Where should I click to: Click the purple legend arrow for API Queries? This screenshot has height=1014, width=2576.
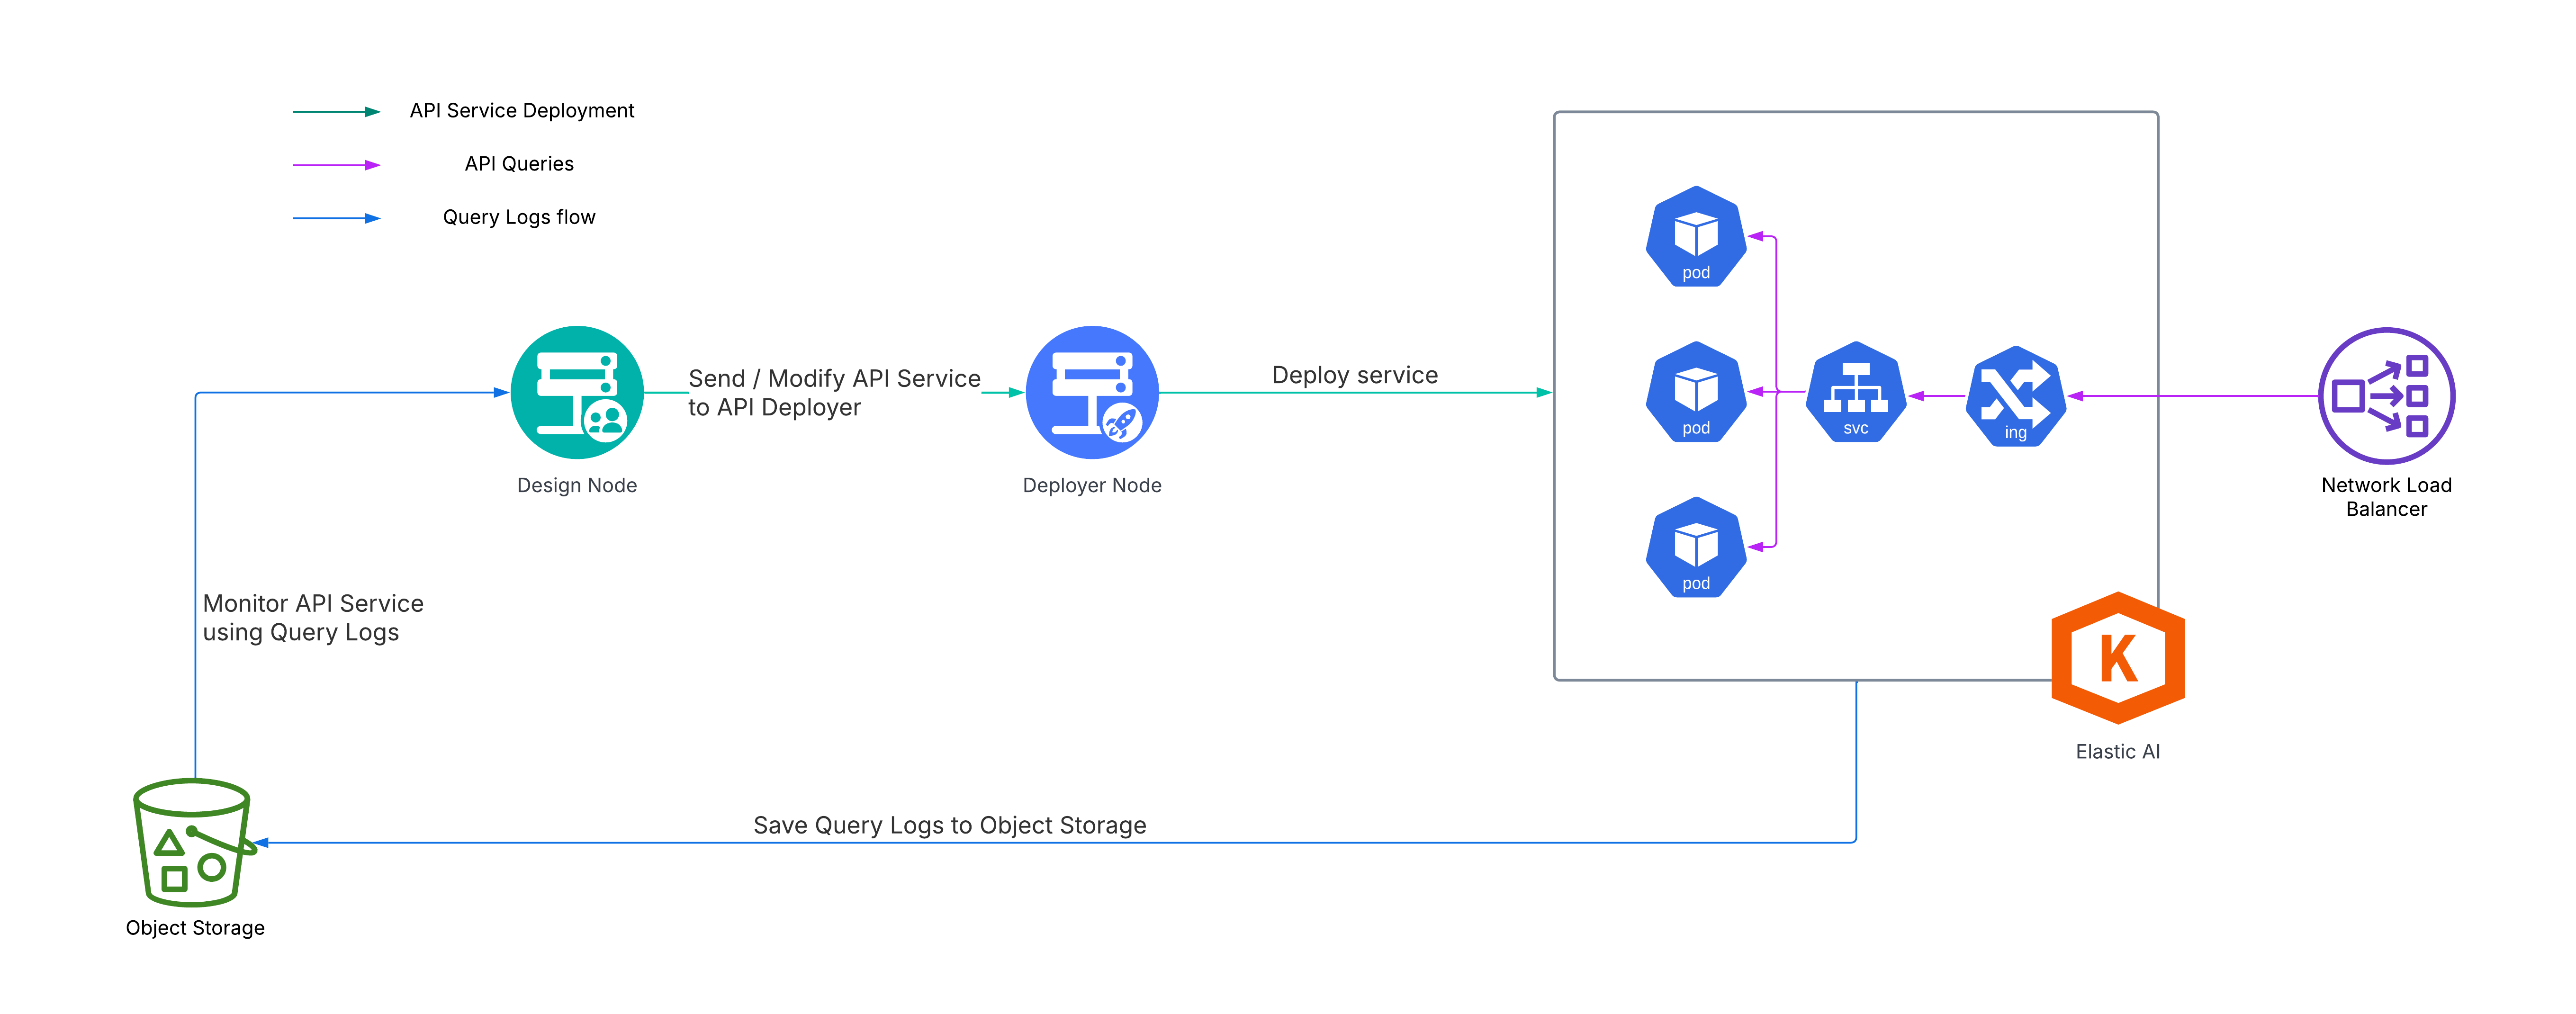pos(337,165)
